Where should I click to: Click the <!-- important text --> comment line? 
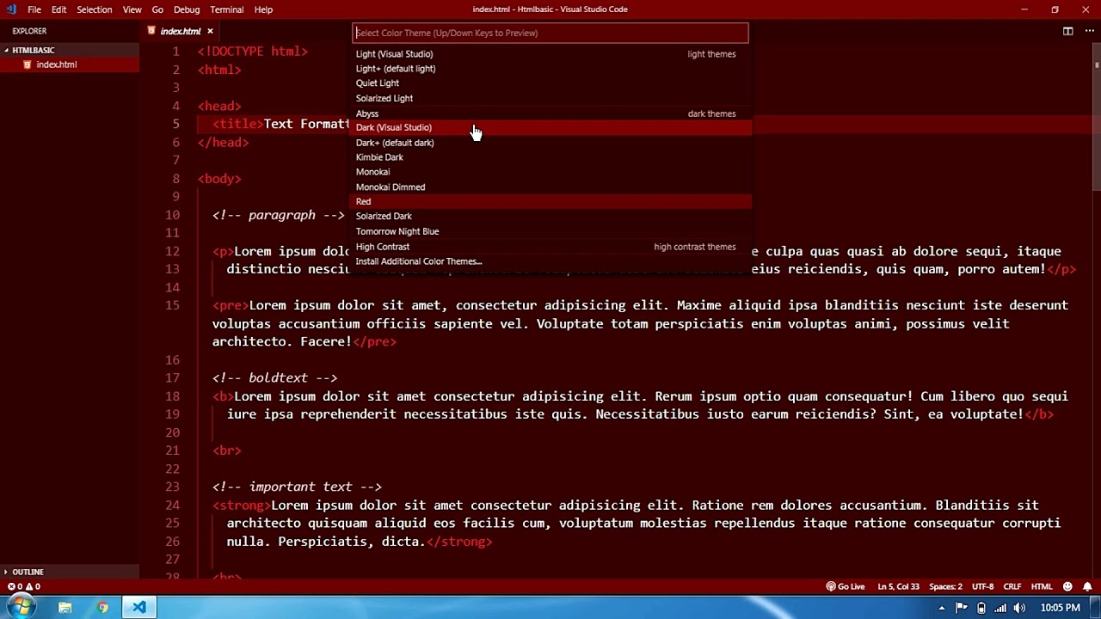[x=297, y=487]
